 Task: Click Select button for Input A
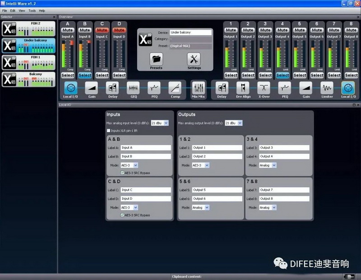(68, 75)
